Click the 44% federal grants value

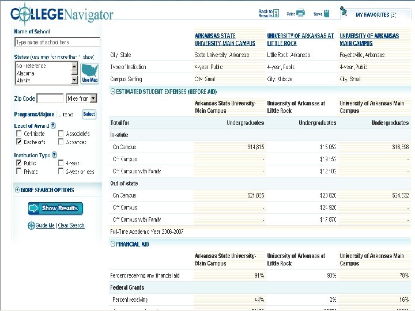[259, 299]
